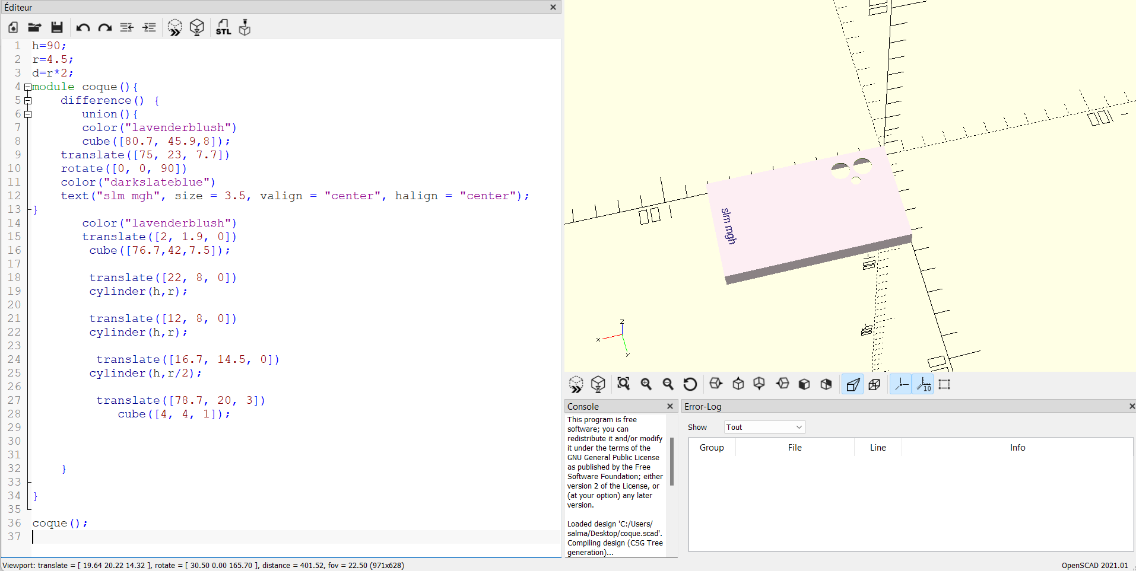
Task: Click the h=90; code on line 1
Action: 49,46
